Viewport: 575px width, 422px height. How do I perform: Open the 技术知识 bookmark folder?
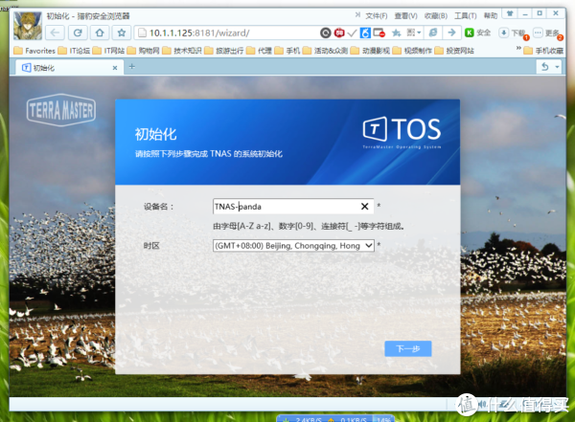tap(182, 51)
